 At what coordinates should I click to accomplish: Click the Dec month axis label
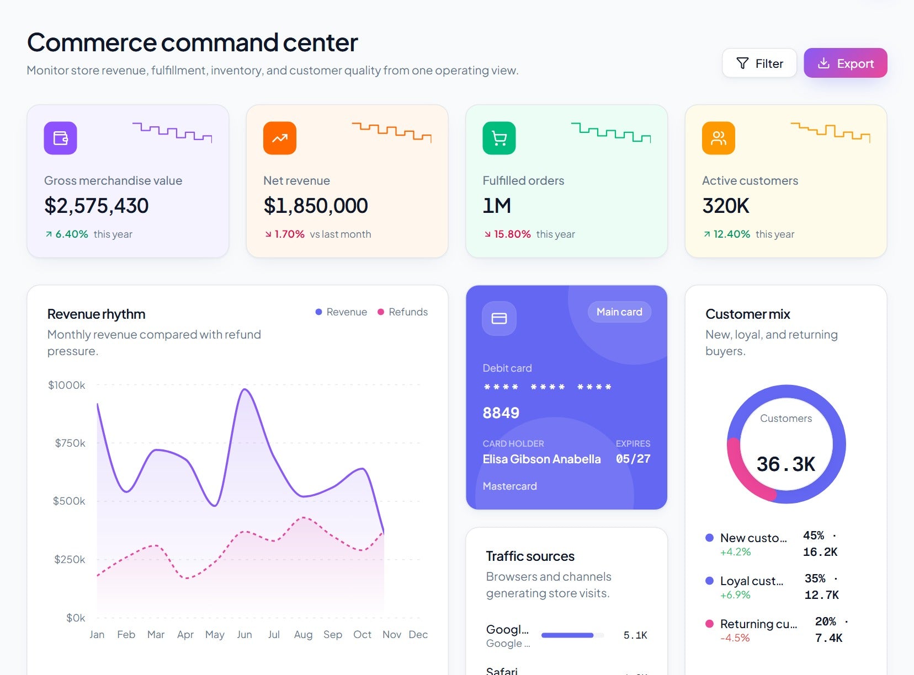tap(418, 635)
